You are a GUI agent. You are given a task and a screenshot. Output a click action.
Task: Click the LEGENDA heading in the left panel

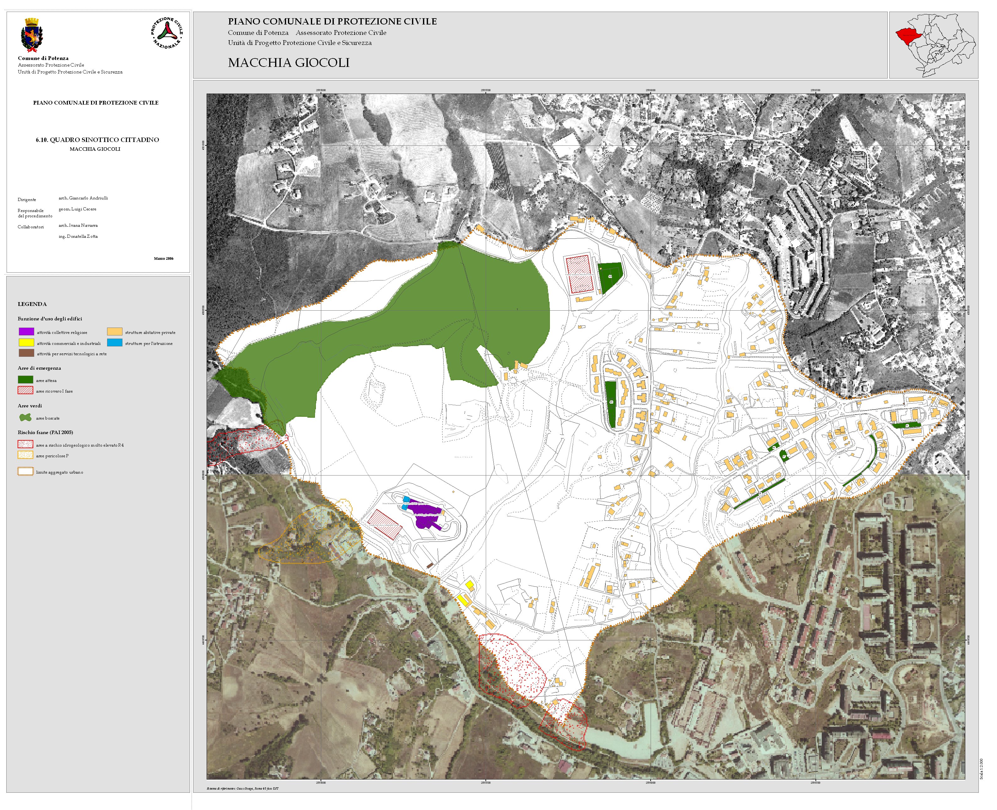[32, 304]
